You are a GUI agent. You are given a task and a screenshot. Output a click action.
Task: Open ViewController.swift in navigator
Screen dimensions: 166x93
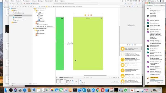pos(19,14)
